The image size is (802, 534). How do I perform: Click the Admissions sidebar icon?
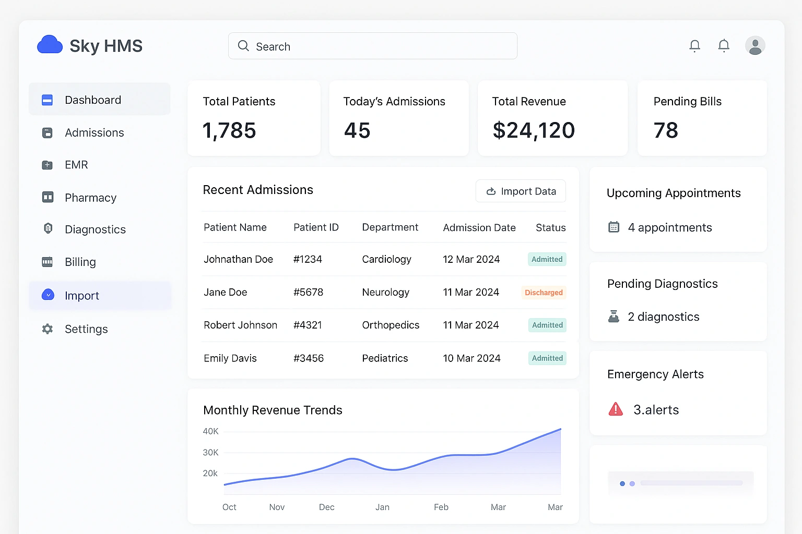(x=48, y=133)
